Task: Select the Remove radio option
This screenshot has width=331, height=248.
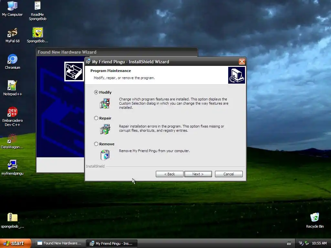Action: [96, 144]
